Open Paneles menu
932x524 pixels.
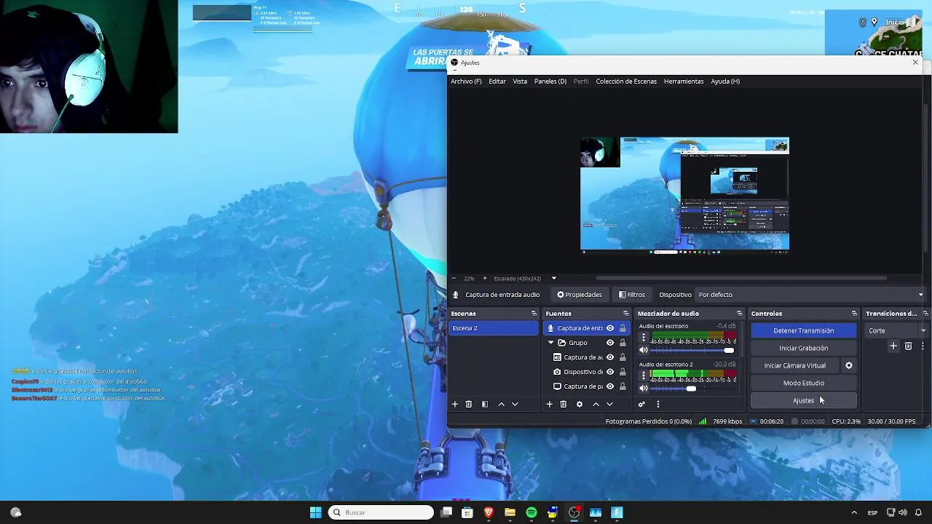tap(550, 82)
